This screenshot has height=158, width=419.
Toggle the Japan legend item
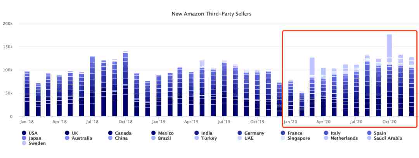(31, 138)
